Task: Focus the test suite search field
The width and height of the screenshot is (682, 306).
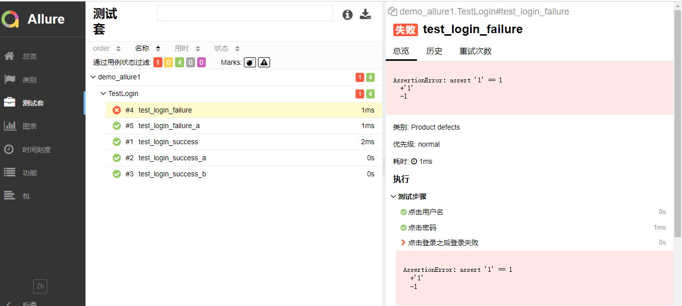Action: (x=244, y=13)
